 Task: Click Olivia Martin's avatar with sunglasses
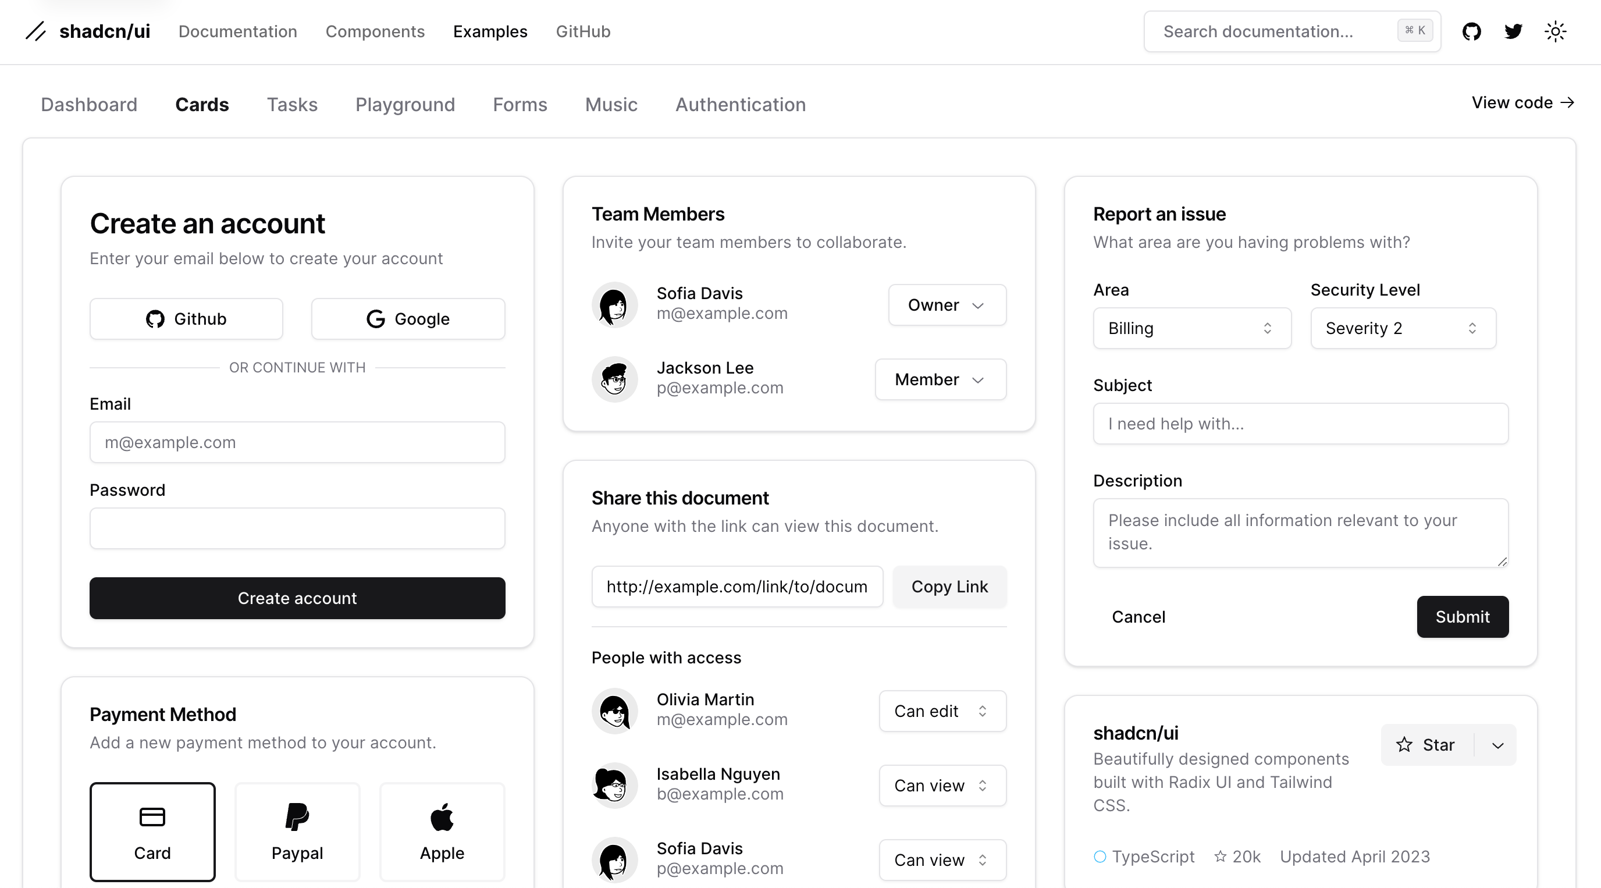[614, 711]
